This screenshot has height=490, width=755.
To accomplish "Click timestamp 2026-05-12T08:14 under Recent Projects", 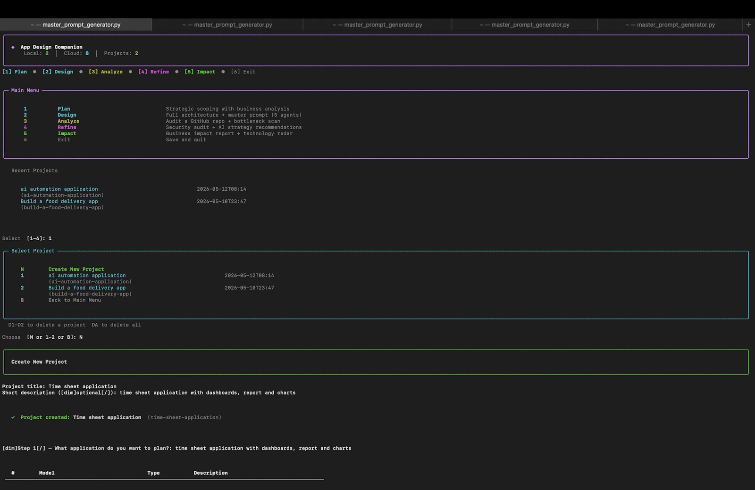I will click(221, 189).
